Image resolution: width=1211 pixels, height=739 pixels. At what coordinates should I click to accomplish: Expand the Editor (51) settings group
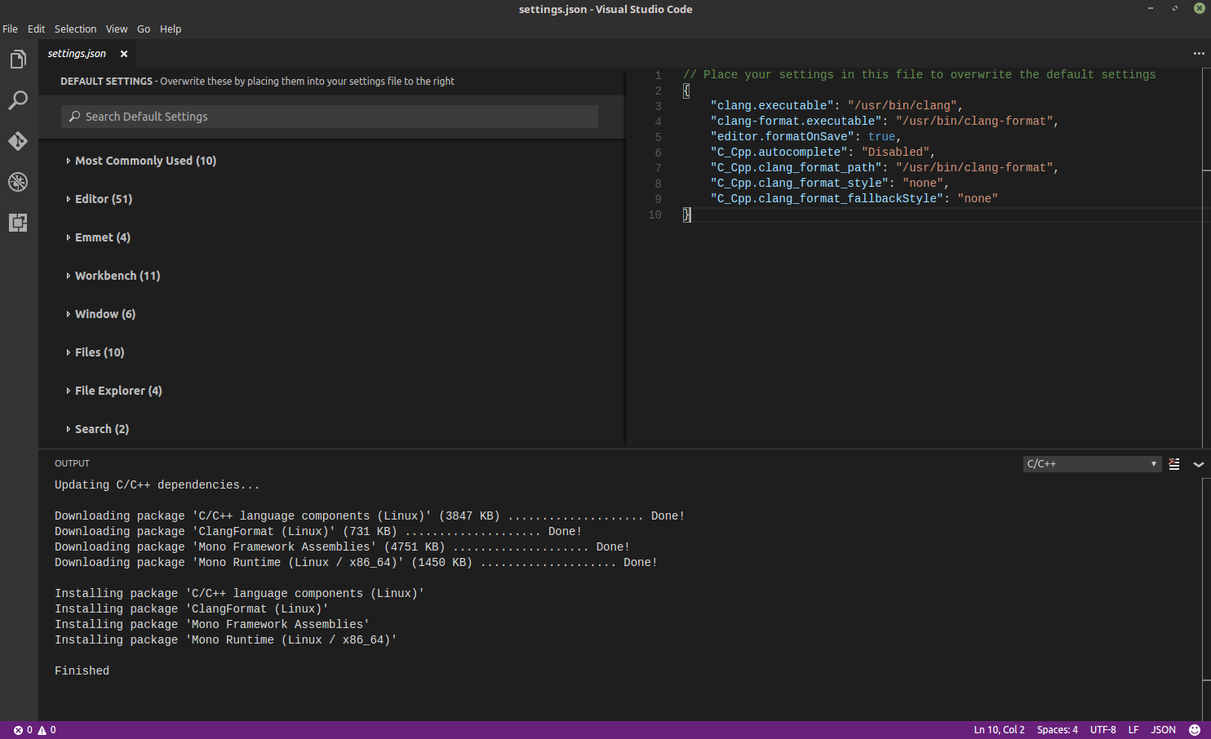coord(99,199)
